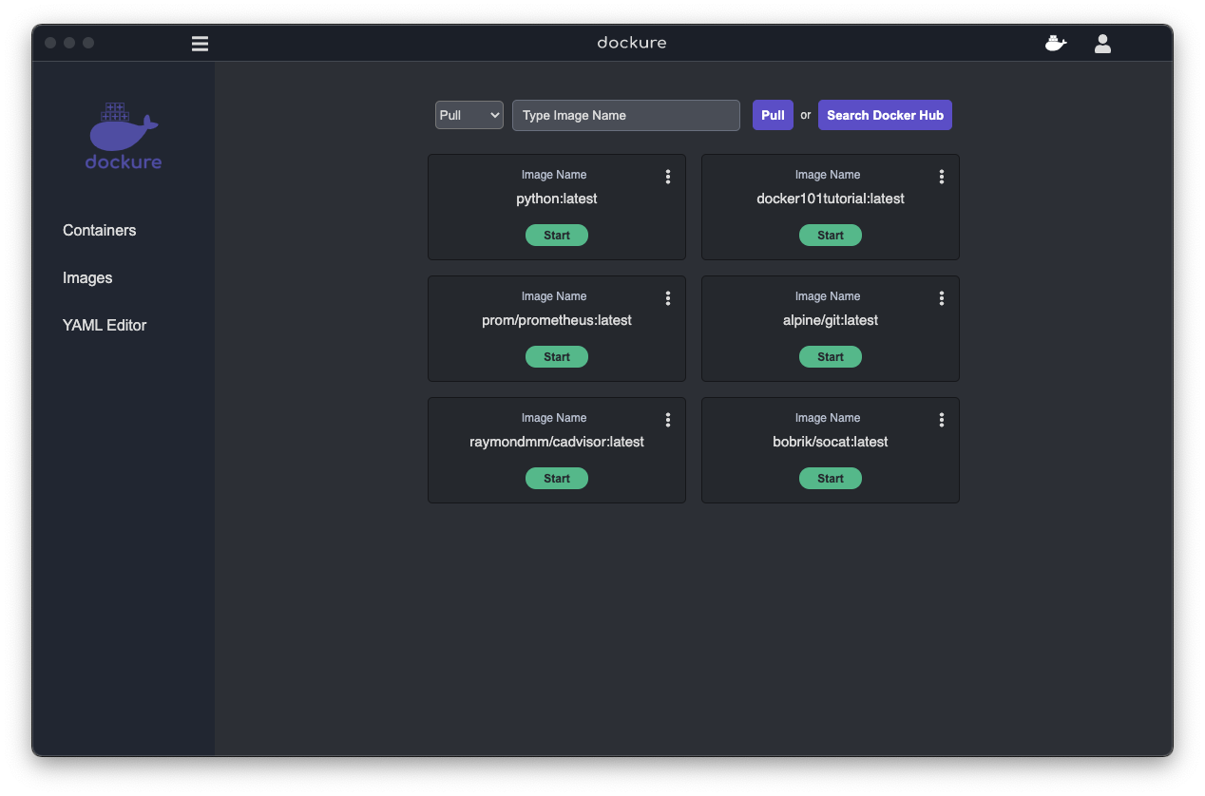This screenshot has width=1205, height=796.
Task: Start the bobrik/socat:latest image
Action: click(x=831, y=479)
